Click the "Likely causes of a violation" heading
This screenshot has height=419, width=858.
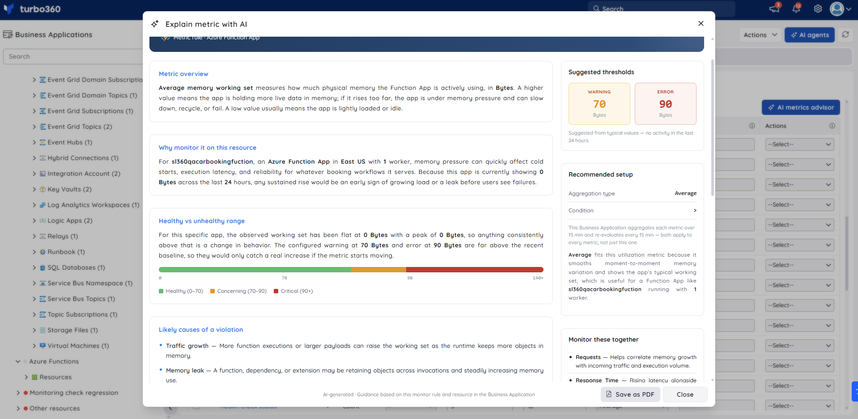(201, 330)
